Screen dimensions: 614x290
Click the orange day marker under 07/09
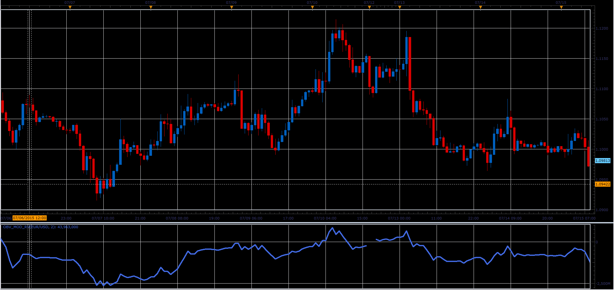tap(231, 8)
